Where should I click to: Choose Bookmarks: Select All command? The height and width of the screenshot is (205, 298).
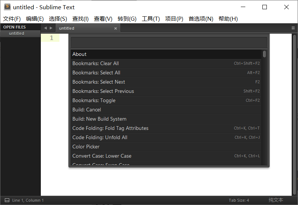166,73
